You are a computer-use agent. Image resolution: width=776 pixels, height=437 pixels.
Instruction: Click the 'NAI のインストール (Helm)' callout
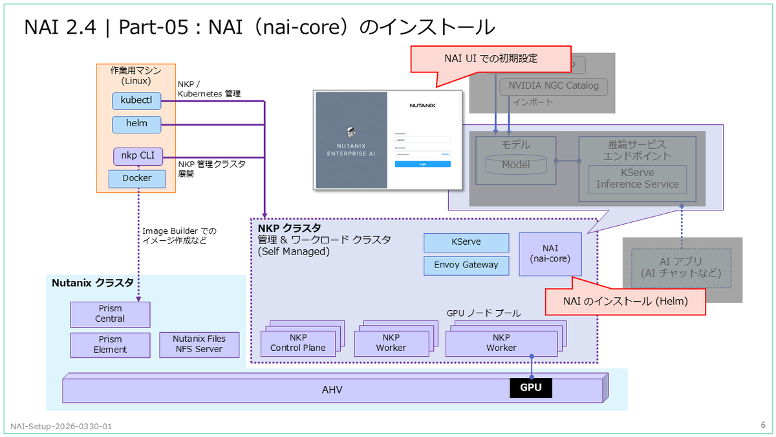pos(625,302)
